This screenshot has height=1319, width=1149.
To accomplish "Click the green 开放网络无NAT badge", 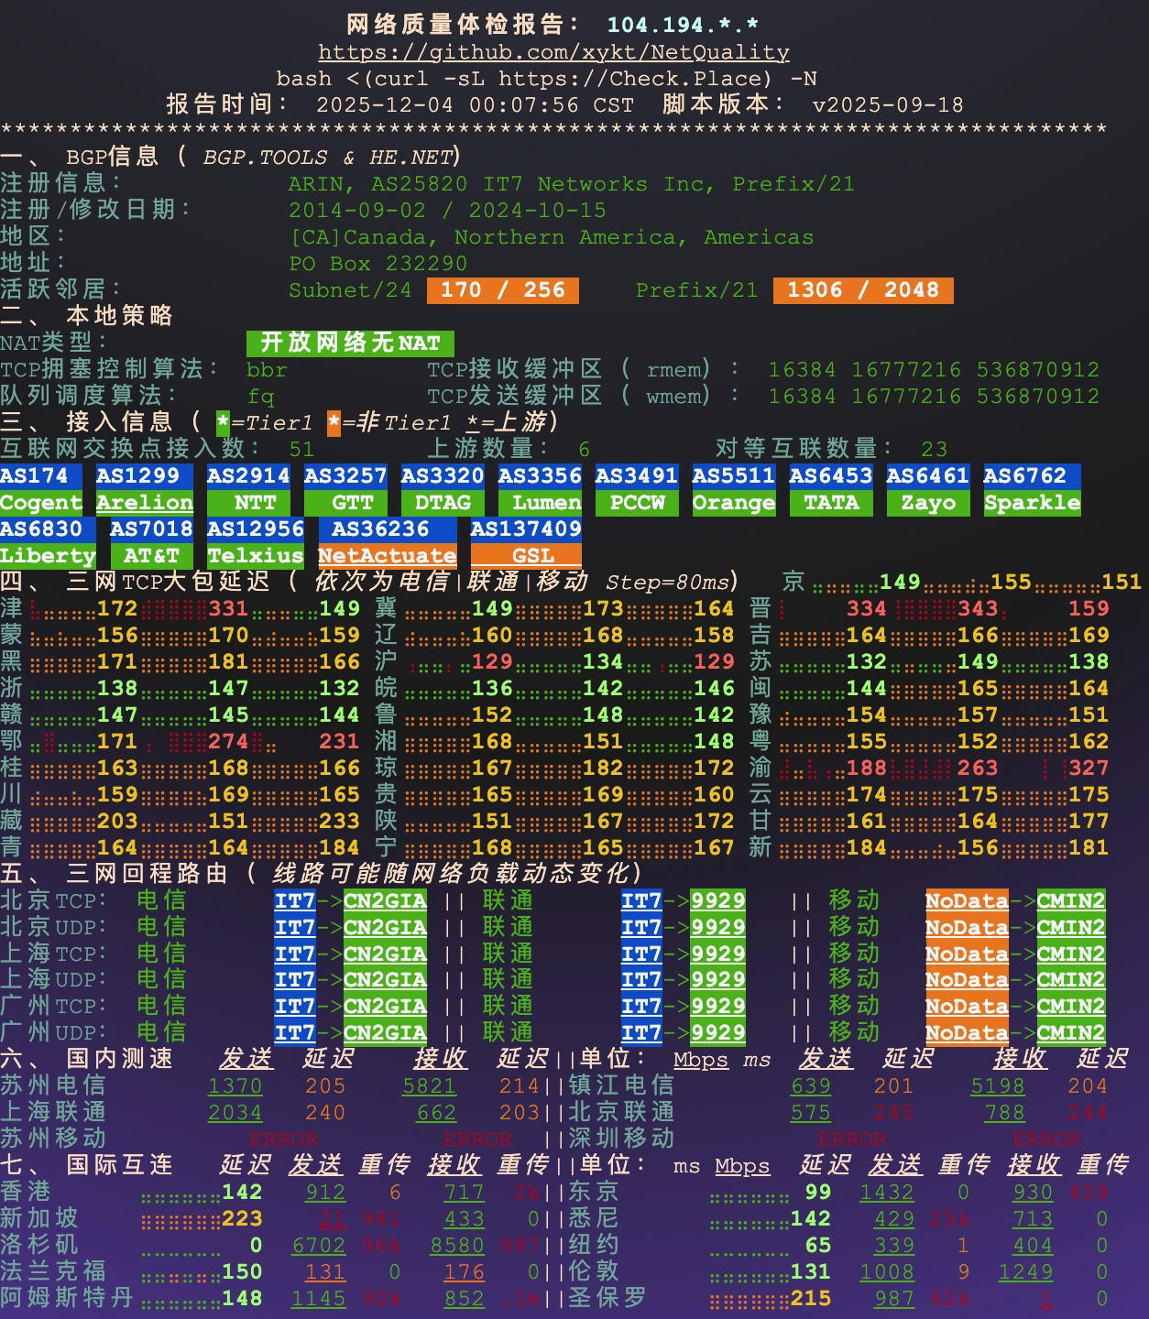I will point(350,343).
